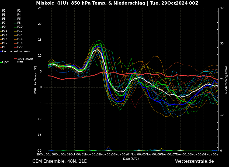Click the green Oper line swatch
229x167 pixels.
coord(1,62)
